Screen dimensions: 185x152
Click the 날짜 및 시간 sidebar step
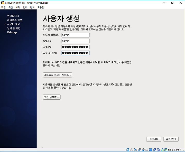[x=14, y=28]
